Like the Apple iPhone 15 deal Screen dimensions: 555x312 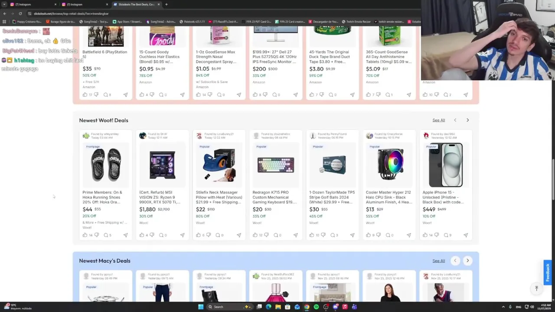coord(425,235)
